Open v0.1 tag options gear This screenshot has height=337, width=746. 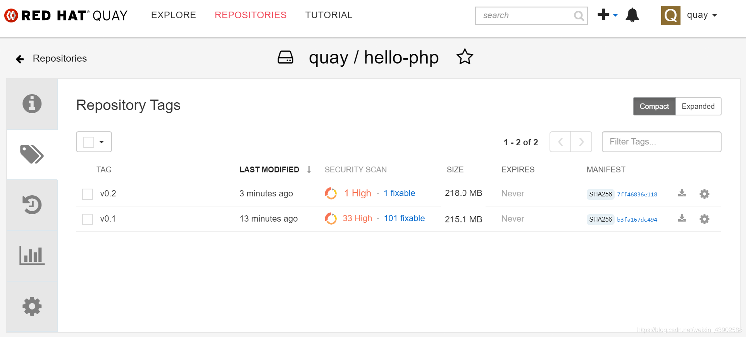click(x=705, y=219)
